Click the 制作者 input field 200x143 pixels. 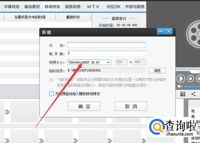point(106,54)
